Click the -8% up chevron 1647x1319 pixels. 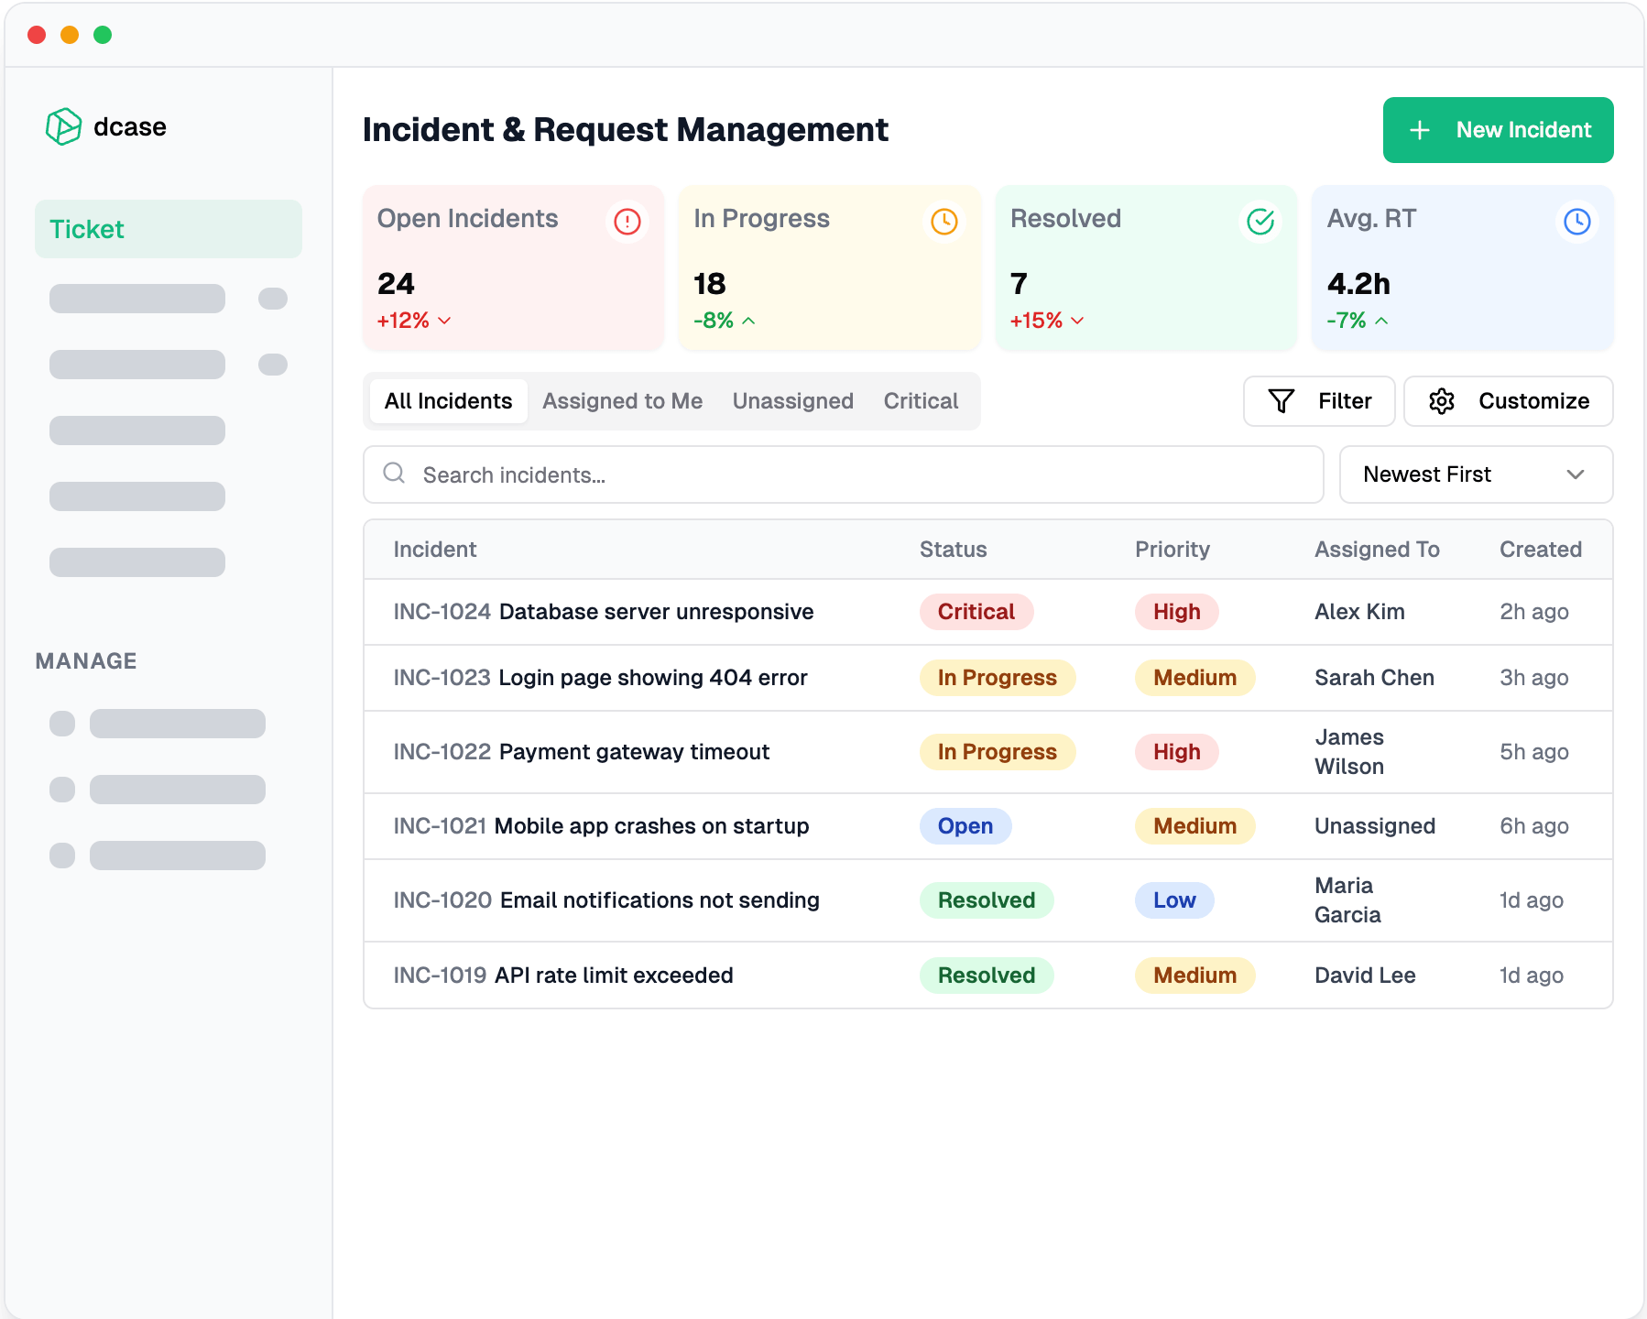[748, 321]
